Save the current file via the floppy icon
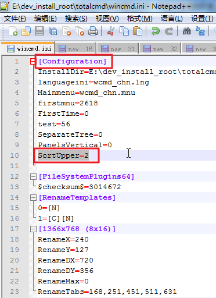216x298 pixels. coord(39,31)
